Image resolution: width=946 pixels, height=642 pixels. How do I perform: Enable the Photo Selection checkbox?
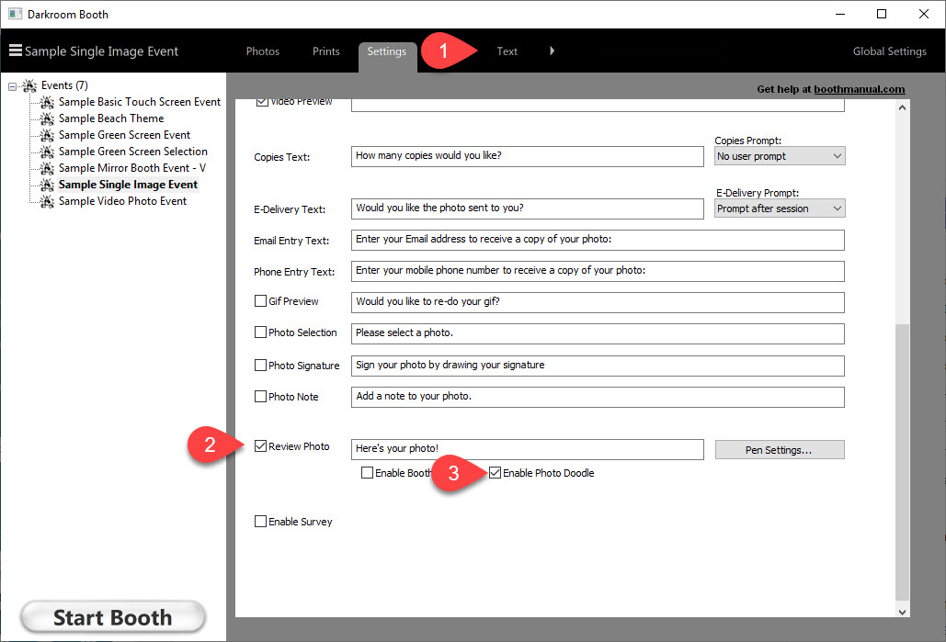point(261,332)
